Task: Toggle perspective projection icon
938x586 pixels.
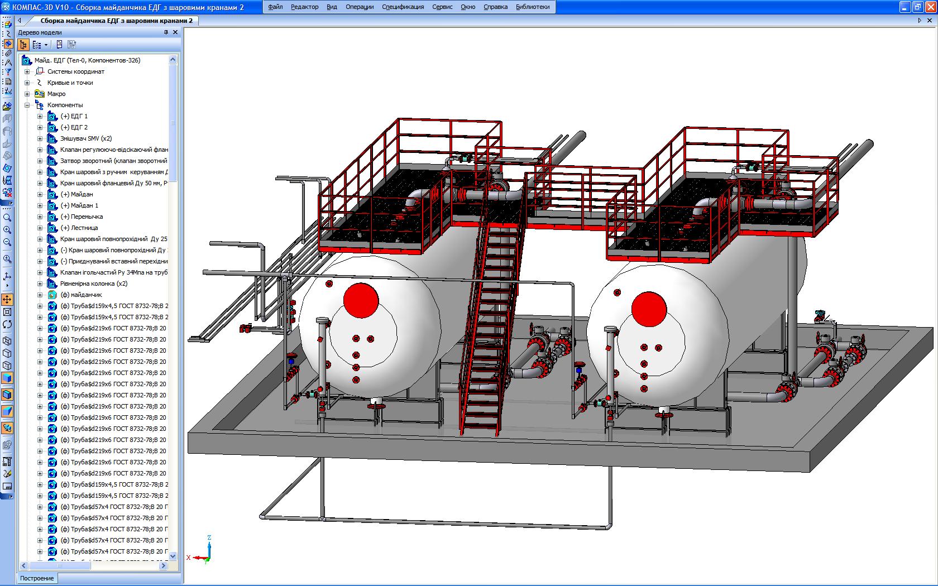Action: (7, 411)
